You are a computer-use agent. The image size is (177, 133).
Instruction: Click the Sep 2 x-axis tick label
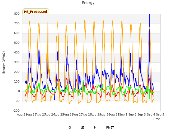pyautogui.click(x=132, y=114)
